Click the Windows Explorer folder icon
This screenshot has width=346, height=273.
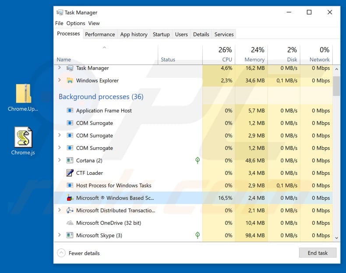point(70,81)
